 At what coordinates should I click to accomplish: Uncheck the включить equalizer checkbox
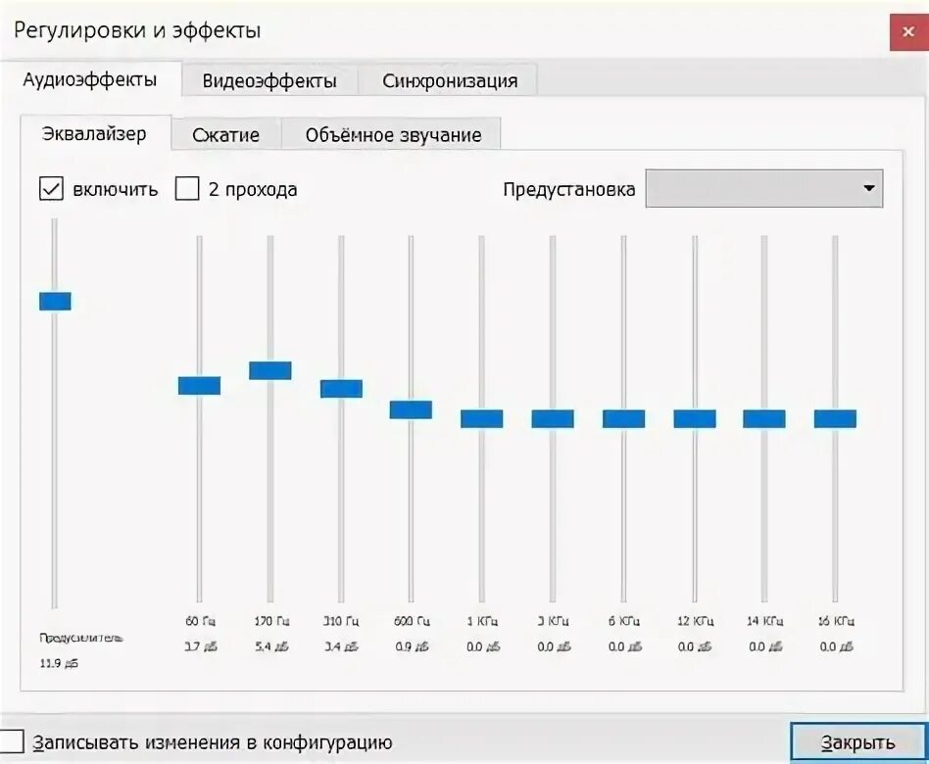[51, 189]
